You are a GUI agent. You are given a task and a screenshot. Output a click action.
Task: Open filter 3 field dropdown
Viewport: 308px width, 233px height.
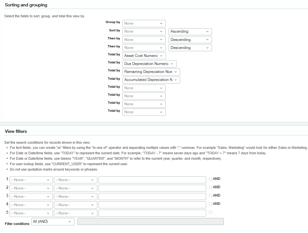pos(31,197)
